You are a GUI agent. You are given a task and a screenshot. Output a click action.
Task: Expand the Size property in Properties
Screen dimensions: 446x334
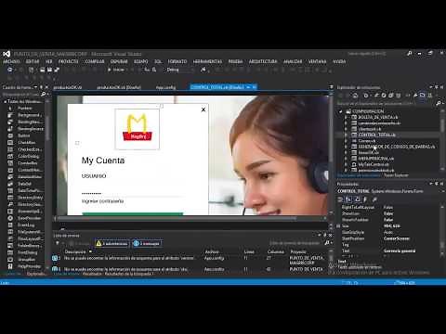click(x=338, y=226)
